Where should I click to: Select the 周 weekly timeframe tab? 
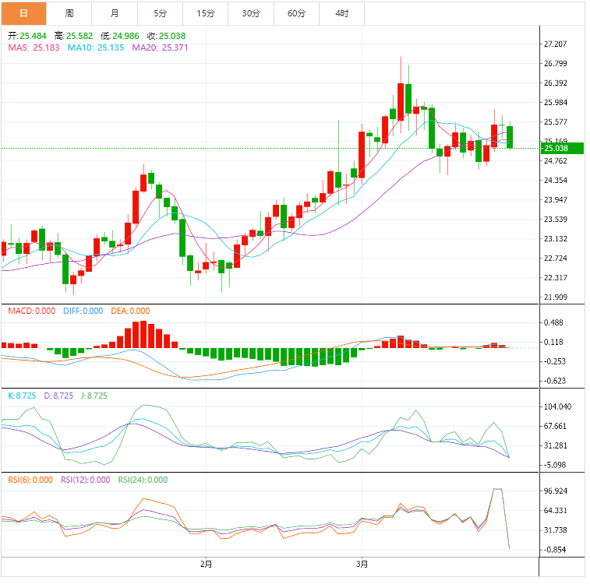coord(69,13)
